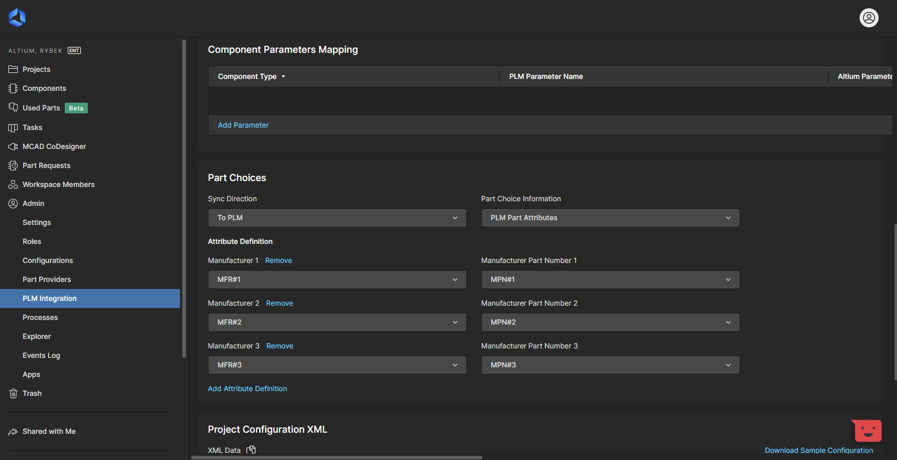Expand the MPN#1 part number dropdown
897x460 pixels.
coord(610,280)
